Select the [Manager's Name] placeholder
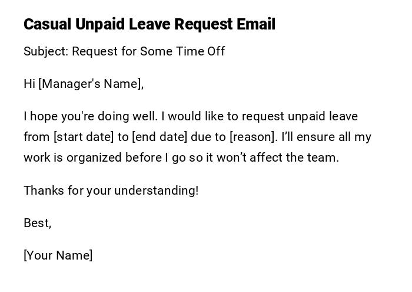Screen dimensions: 412x292 click(x=91, y=84)
